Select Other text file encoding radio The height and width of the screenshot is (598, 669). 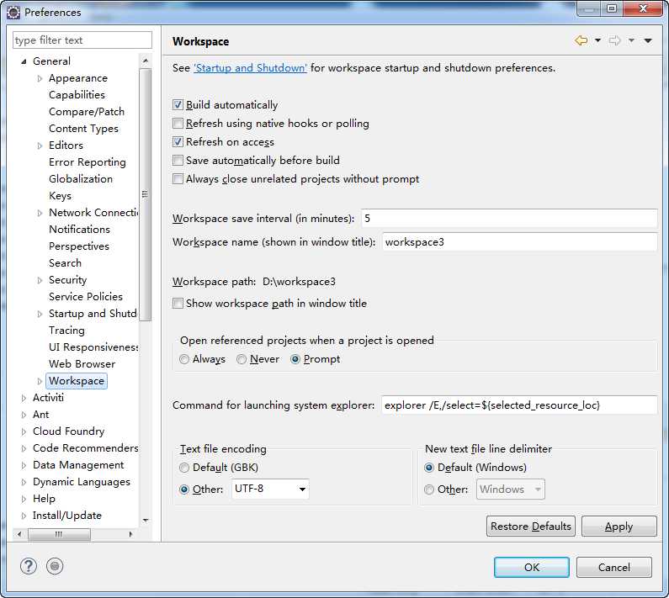(x=184, y=490)
